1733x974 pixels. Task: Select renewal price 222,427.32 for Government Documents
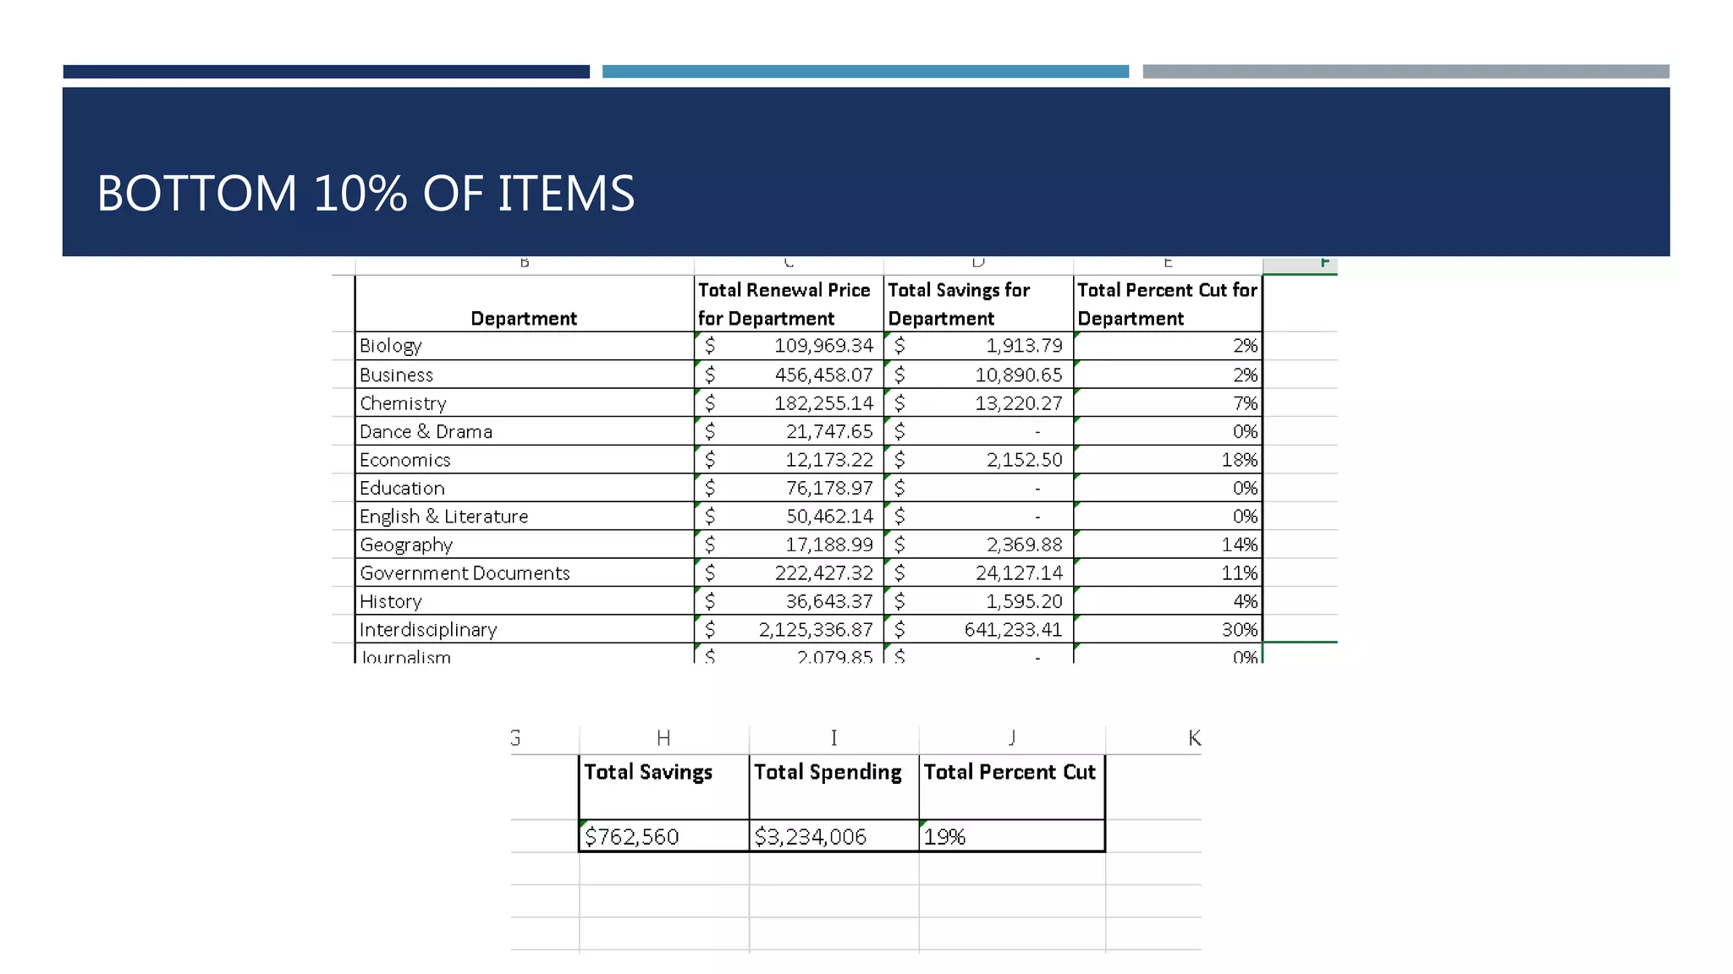(789, 573)
